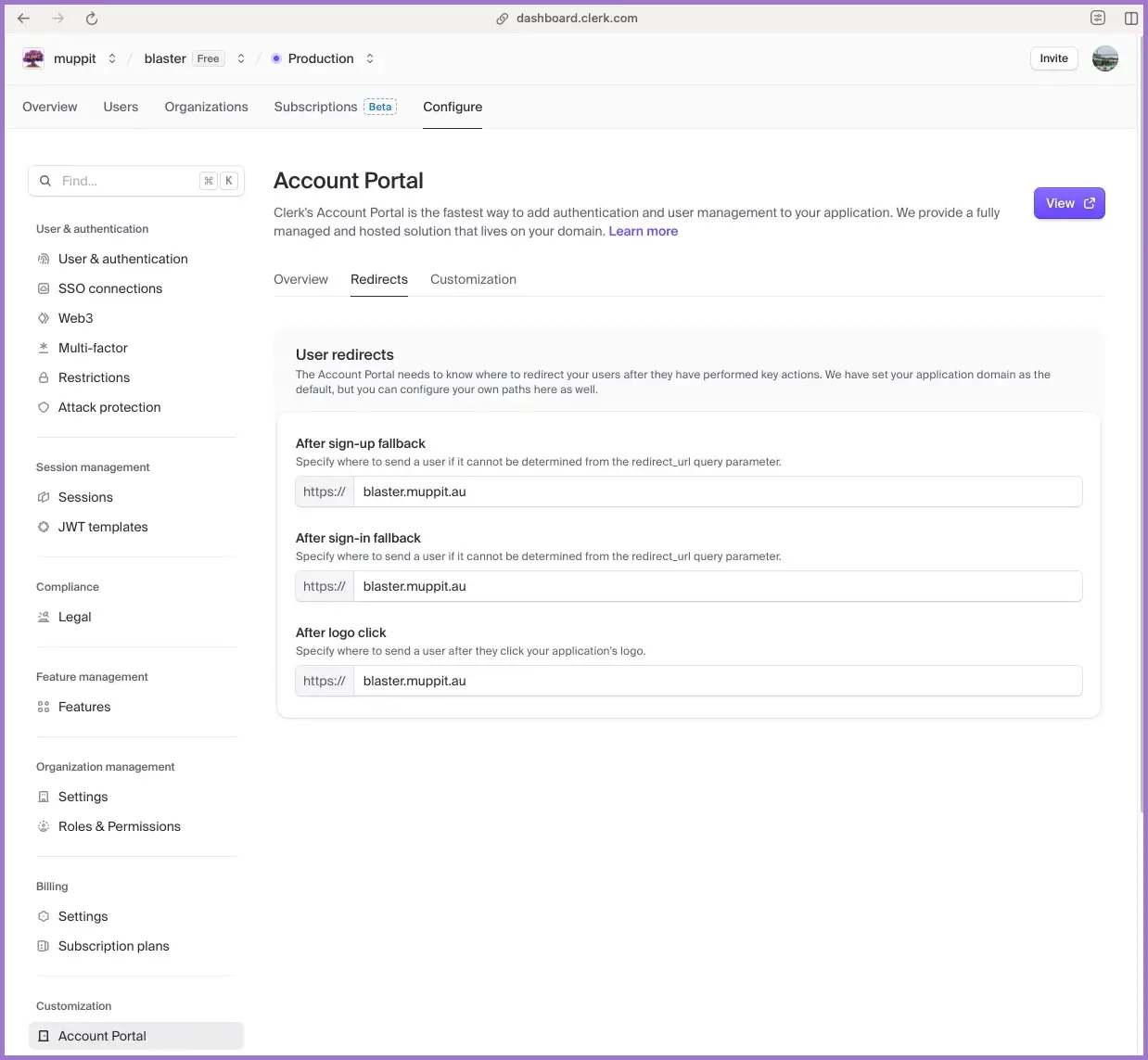Image resolution: width=1148 pixels, height=1060 pixels.
Task: Expand the muppit workspace switcher
Action: [x=112, y=58]
